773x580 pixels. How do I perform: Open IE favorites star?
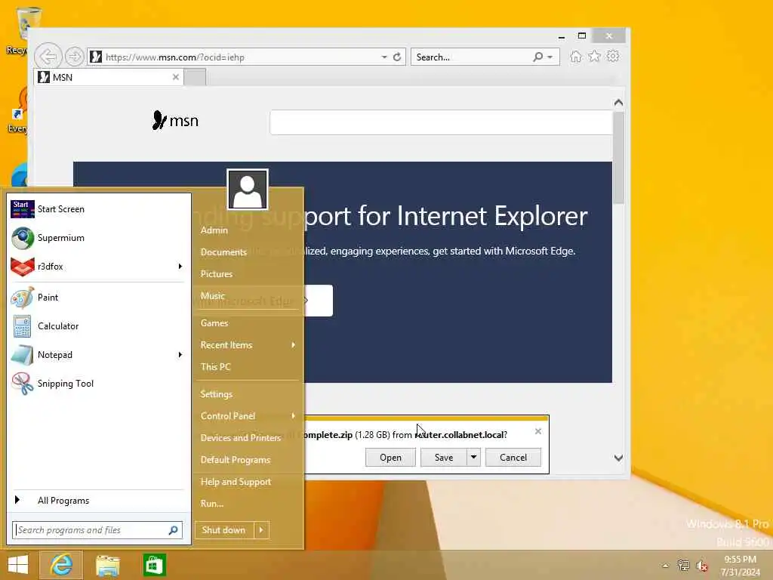point(595,56)
